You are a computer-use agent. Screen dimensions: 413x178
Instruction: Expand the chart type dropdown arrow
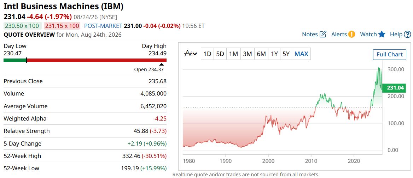195,54
